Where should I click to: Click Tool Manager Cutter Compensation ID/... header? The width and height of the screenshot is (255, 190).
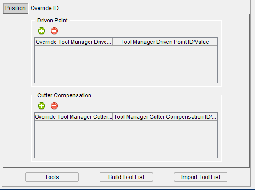point(165,117)
